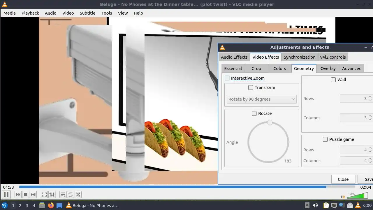Enable the Transform checkbox
Image resolution: width=373 pixels, height=210 pixels.
tap(251, 87)
